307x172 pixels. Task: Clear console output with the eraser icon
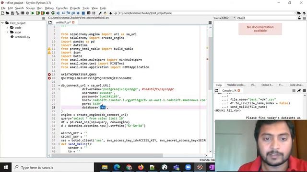tap(299, 90)
